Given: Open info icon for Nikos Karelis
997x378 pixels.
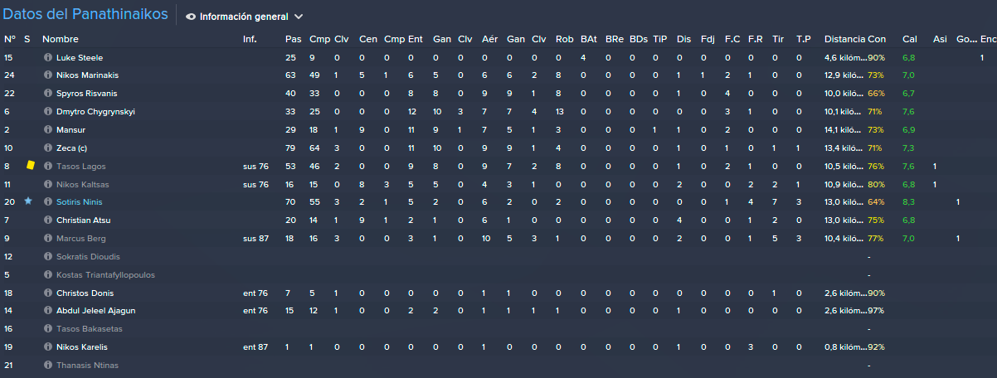Looking at the screenshot, I should 47,347.
